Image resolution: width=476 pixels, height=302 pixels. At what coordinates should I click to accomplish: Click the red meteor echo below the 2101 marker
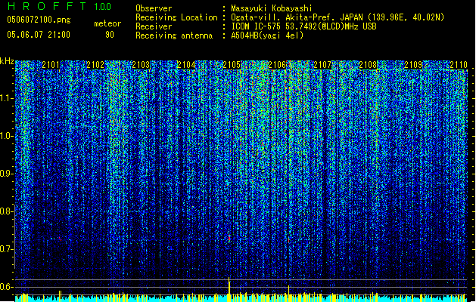(60, 239)
